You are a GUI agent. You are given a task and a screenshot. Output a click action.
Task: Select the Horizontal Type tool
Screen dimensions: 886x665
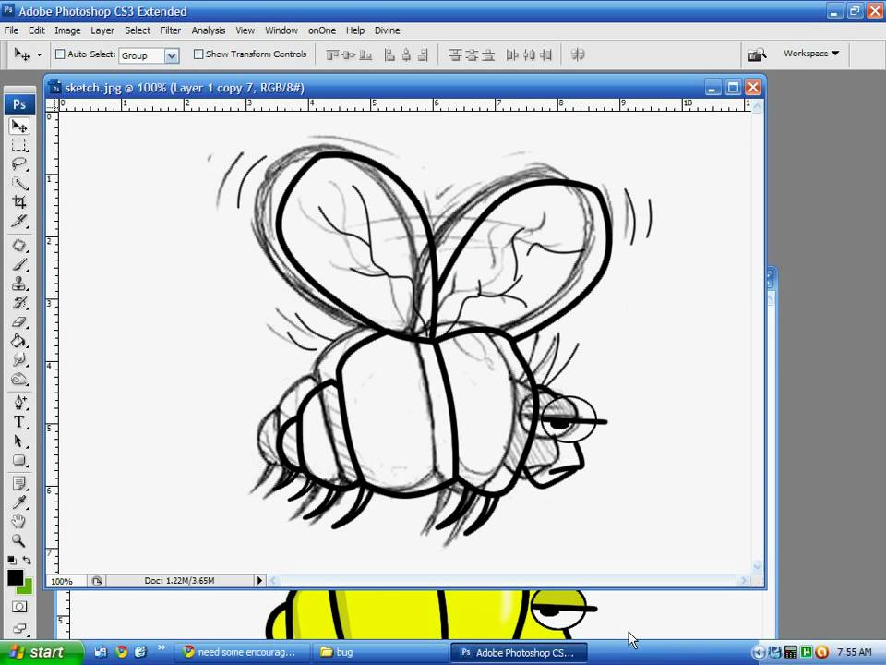19,421
